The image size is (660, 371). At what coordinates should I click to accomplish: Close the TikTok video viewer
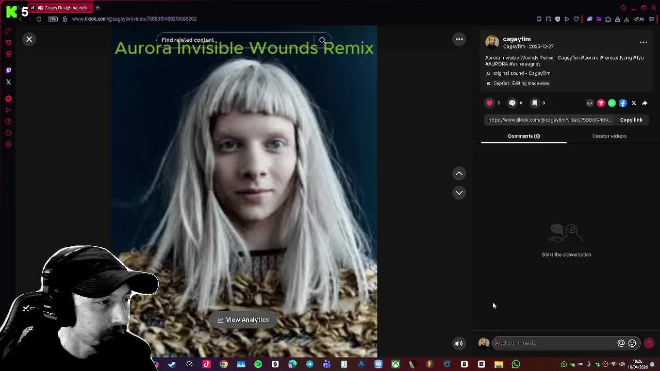click(x=29, y=39)
